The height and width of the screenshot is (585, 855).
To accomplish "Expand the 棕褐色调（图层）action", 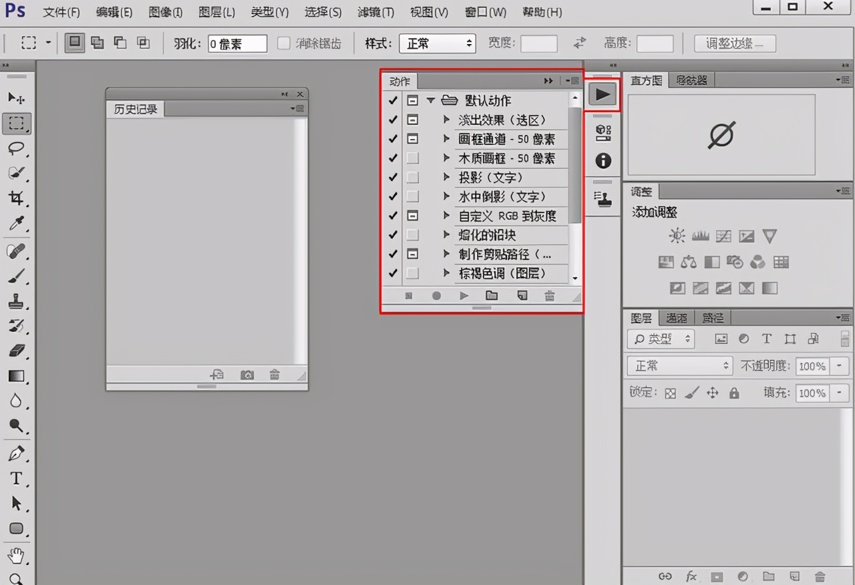I will tap(447, 272).
